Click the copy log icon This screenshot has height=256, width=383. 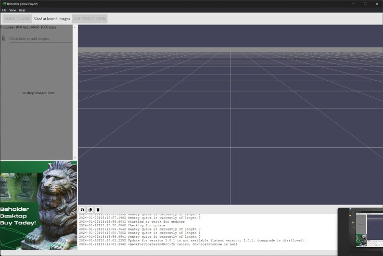click(x=90, y=210)
